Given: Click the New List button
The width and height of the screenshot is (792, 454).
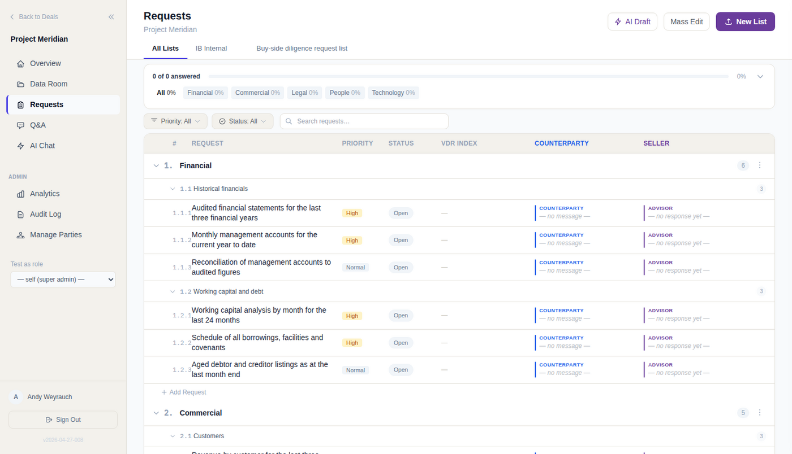Looking at the screenshot, I should pos(745,21).
